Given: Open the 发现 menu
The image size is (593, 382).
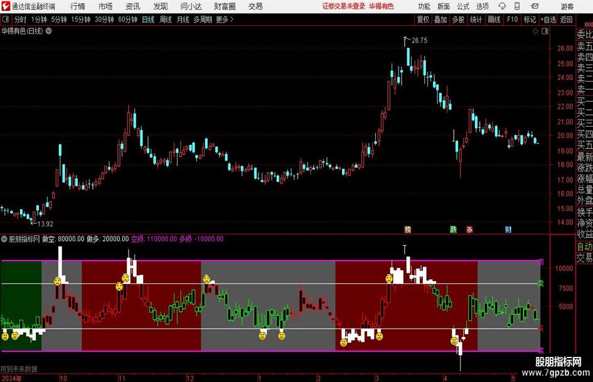Looking at the screenshot, I should point(161,6).
